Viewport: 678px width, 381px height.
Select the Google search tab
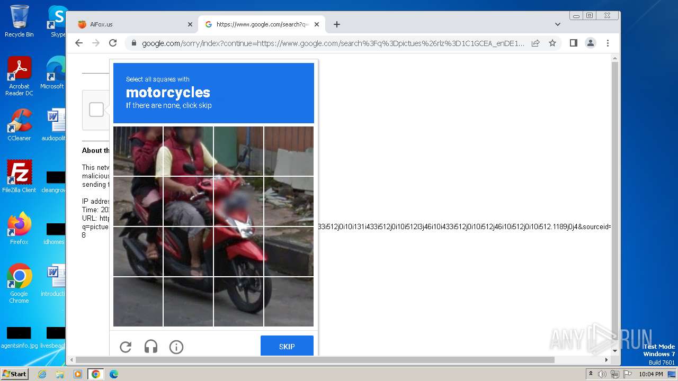click(x=262, y=24)
